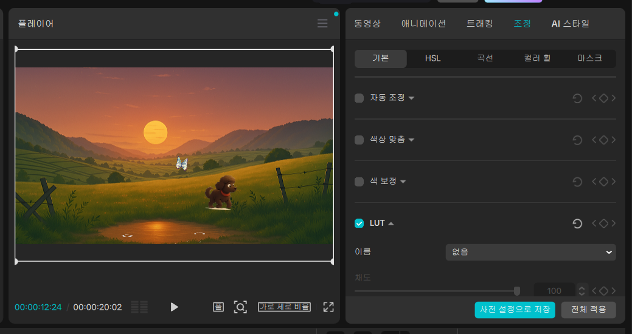The height and width of the screenshot is (334, 632).
Task: Click the total duration 00:00:20:02
Action: coord(97,307)
